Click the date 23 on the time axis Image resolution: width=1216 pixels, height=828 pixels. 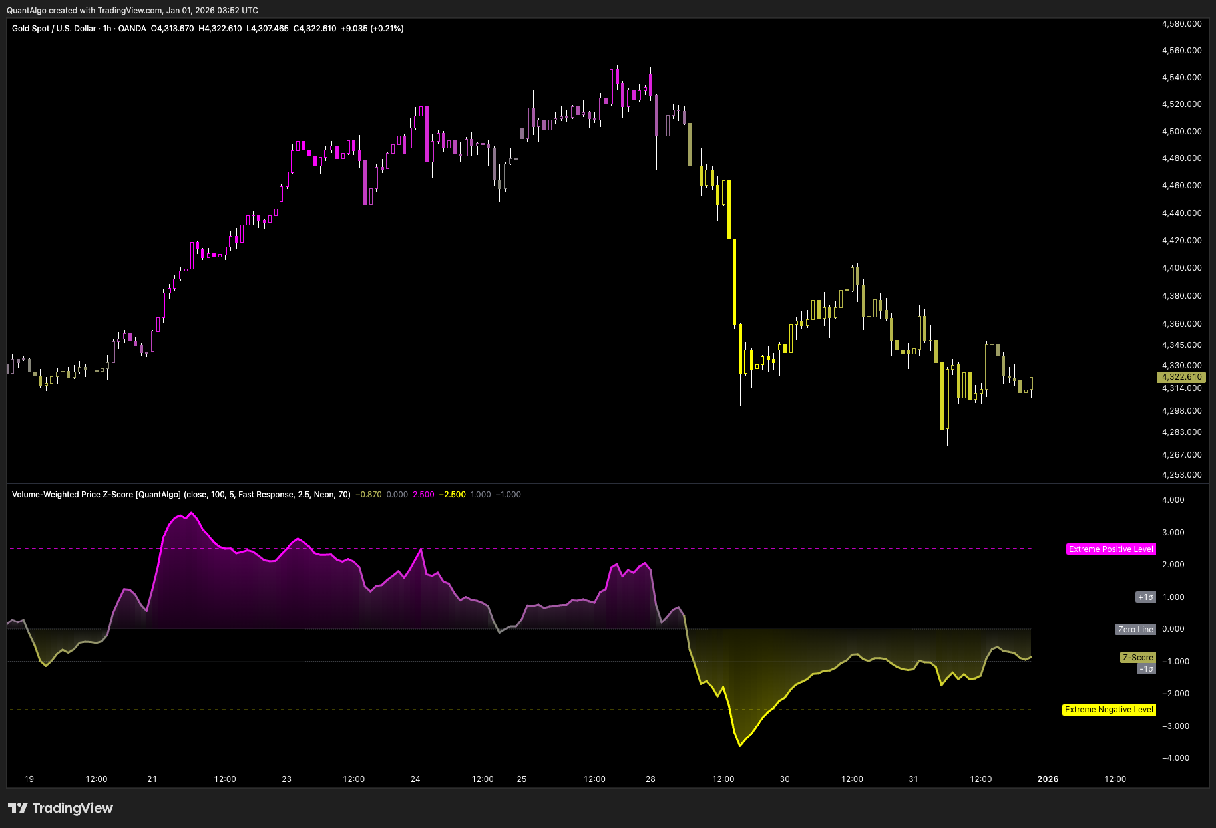tap(286, 779)
